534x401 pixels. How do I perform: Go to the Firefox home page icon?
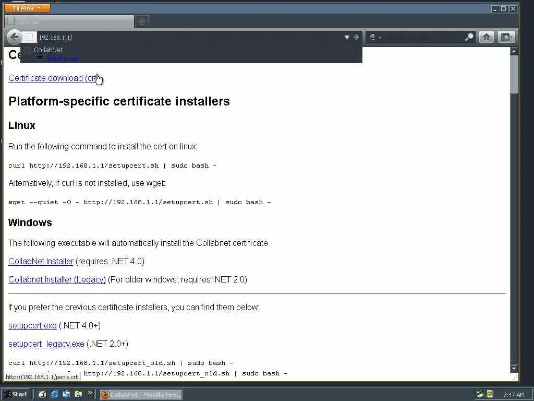(487, 37)
